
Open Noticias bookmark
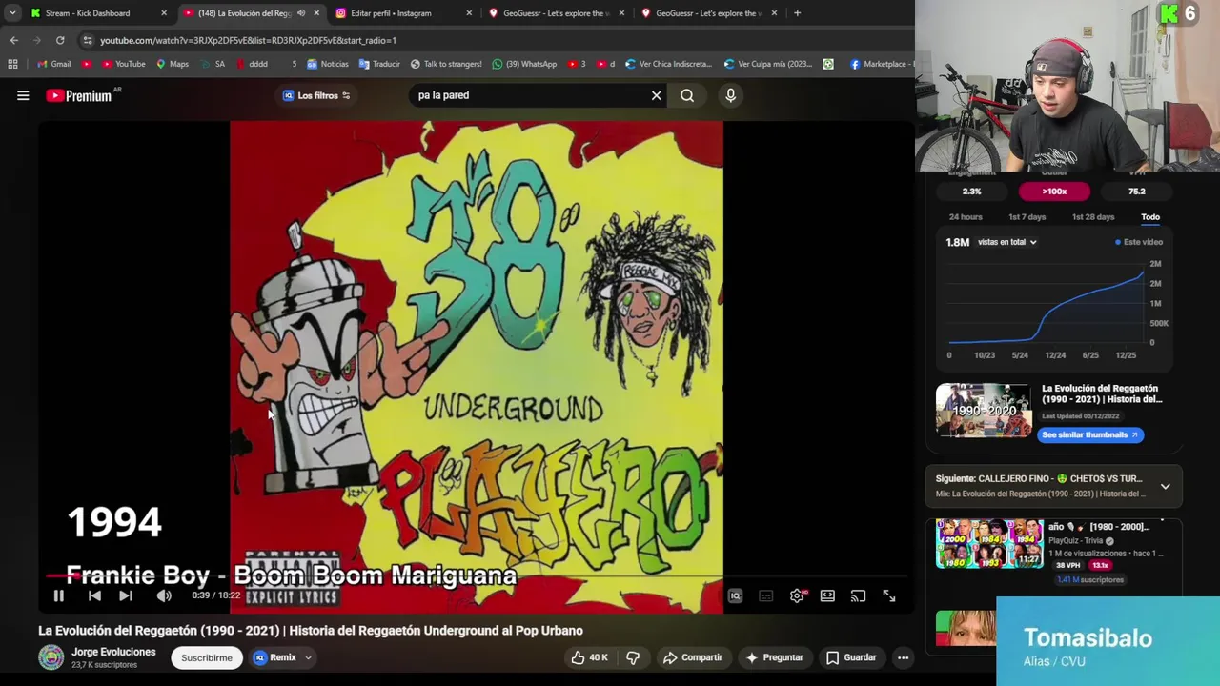pyautogui.click(x=327, y=64)
